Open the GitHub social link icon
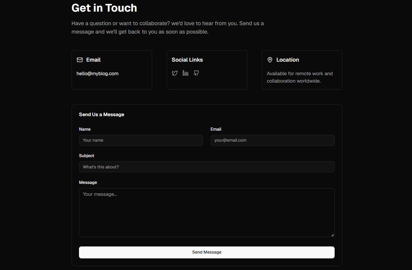Screen dimensions: 412x270 click(x=196, y=73)
